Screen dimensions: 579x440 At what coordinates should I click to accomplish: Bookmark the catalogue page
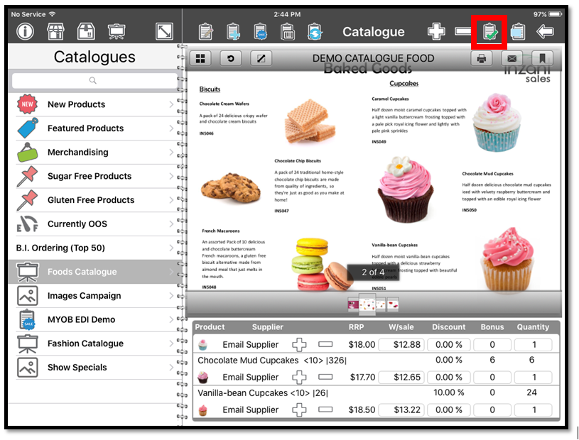[542, 58]
